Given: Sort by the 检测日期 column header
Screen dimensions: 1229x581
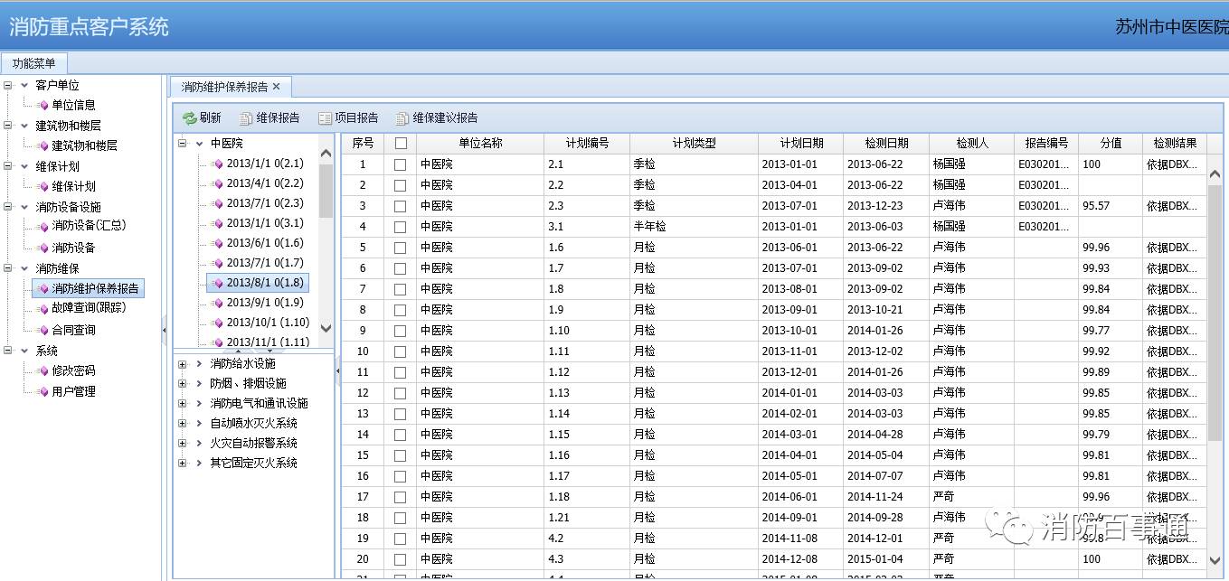Looking at the screenshot, I should (x=885, y=143).
